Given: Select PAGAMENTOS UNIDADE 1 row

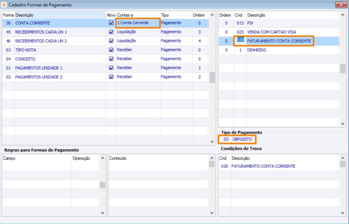Looking at the screenshot, I should (106, 68).
